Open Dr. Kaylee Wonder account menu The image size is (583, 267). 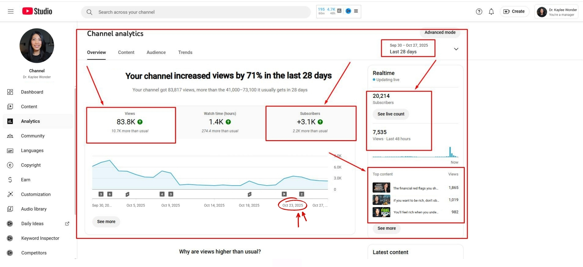click(556, 12)
